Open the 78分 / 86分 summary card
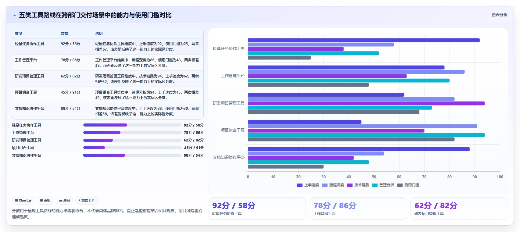 [358, 209]
